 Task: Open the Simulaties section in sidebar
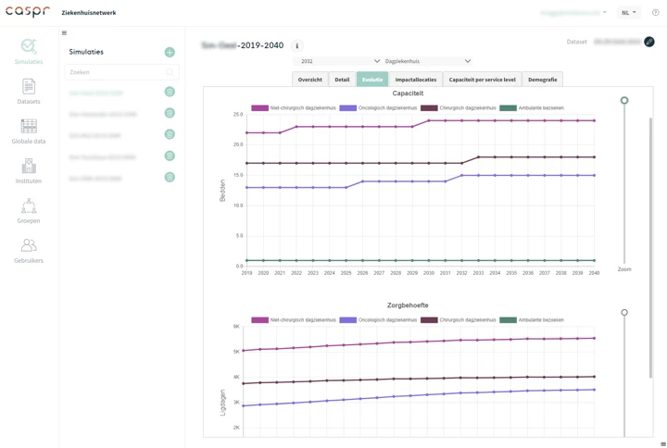click(x=29, y=51)
